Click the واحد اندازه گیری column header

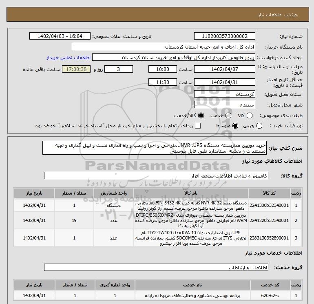click(115, 285)
